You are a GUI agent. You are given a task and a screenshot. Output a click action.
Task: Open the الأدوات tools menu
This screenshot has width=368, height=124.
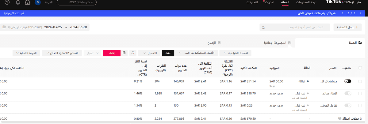[x=270, y=2]
